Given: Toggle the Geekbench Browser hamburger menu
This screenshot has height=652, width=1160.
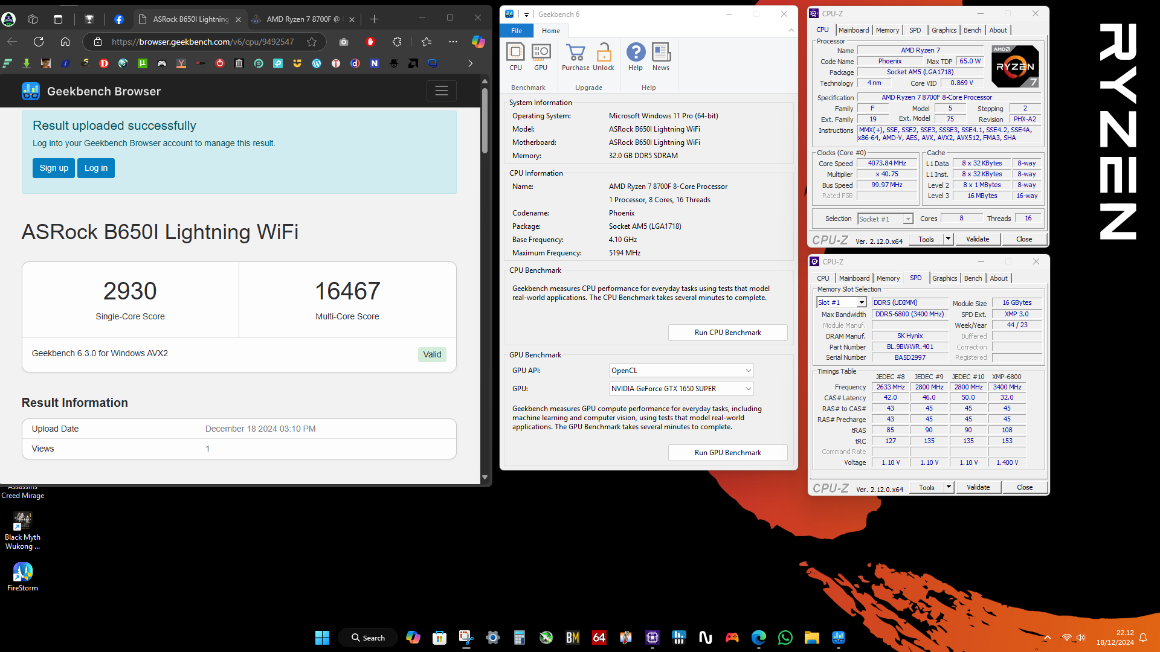Looking at the screenshot, I should 442,91.
